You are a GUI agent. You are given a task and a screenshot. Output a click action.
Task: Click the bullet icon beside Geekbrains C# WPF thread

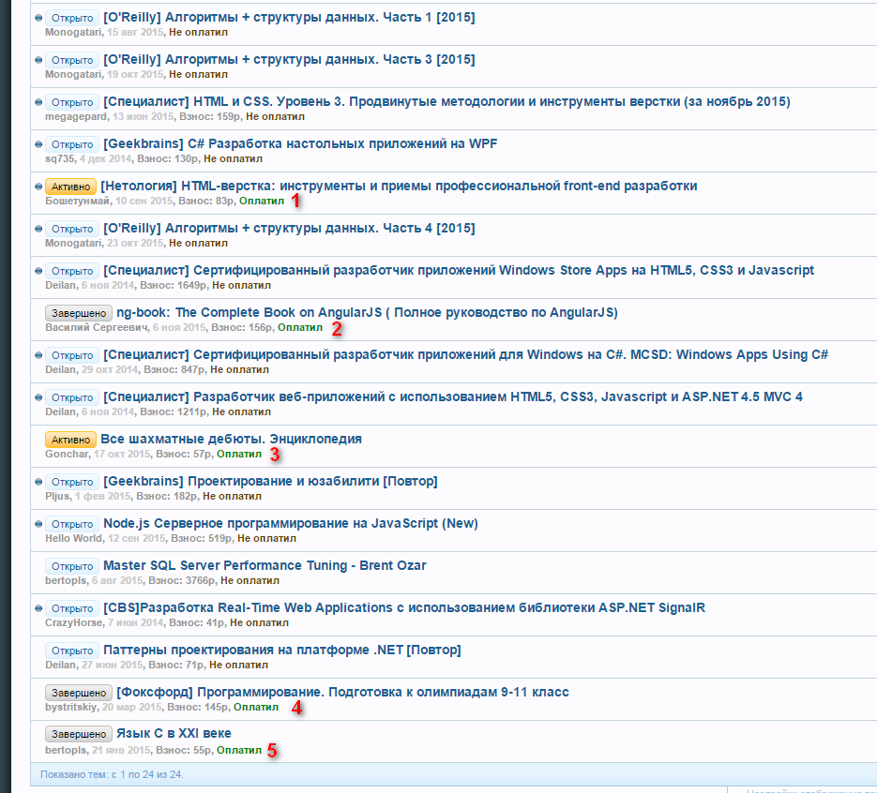point(38,144)
